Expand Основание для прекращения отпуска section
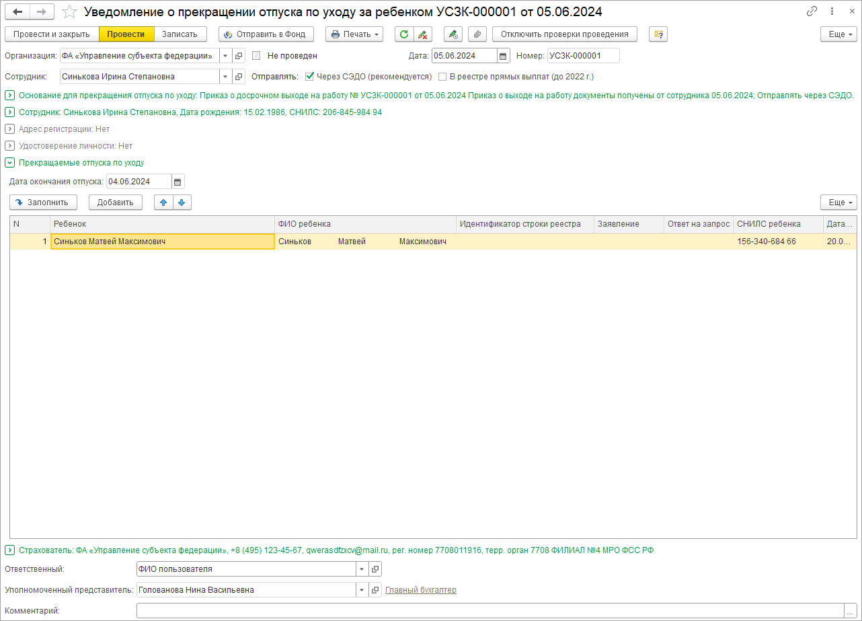The width and height of the screenshot is (862, 621). coord(9,96)
